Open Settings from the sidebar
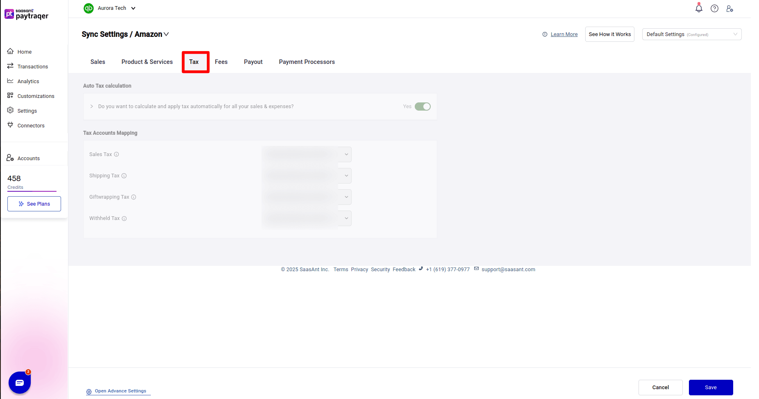The height and width of the screenshot is (399, 759). [27, 111]
